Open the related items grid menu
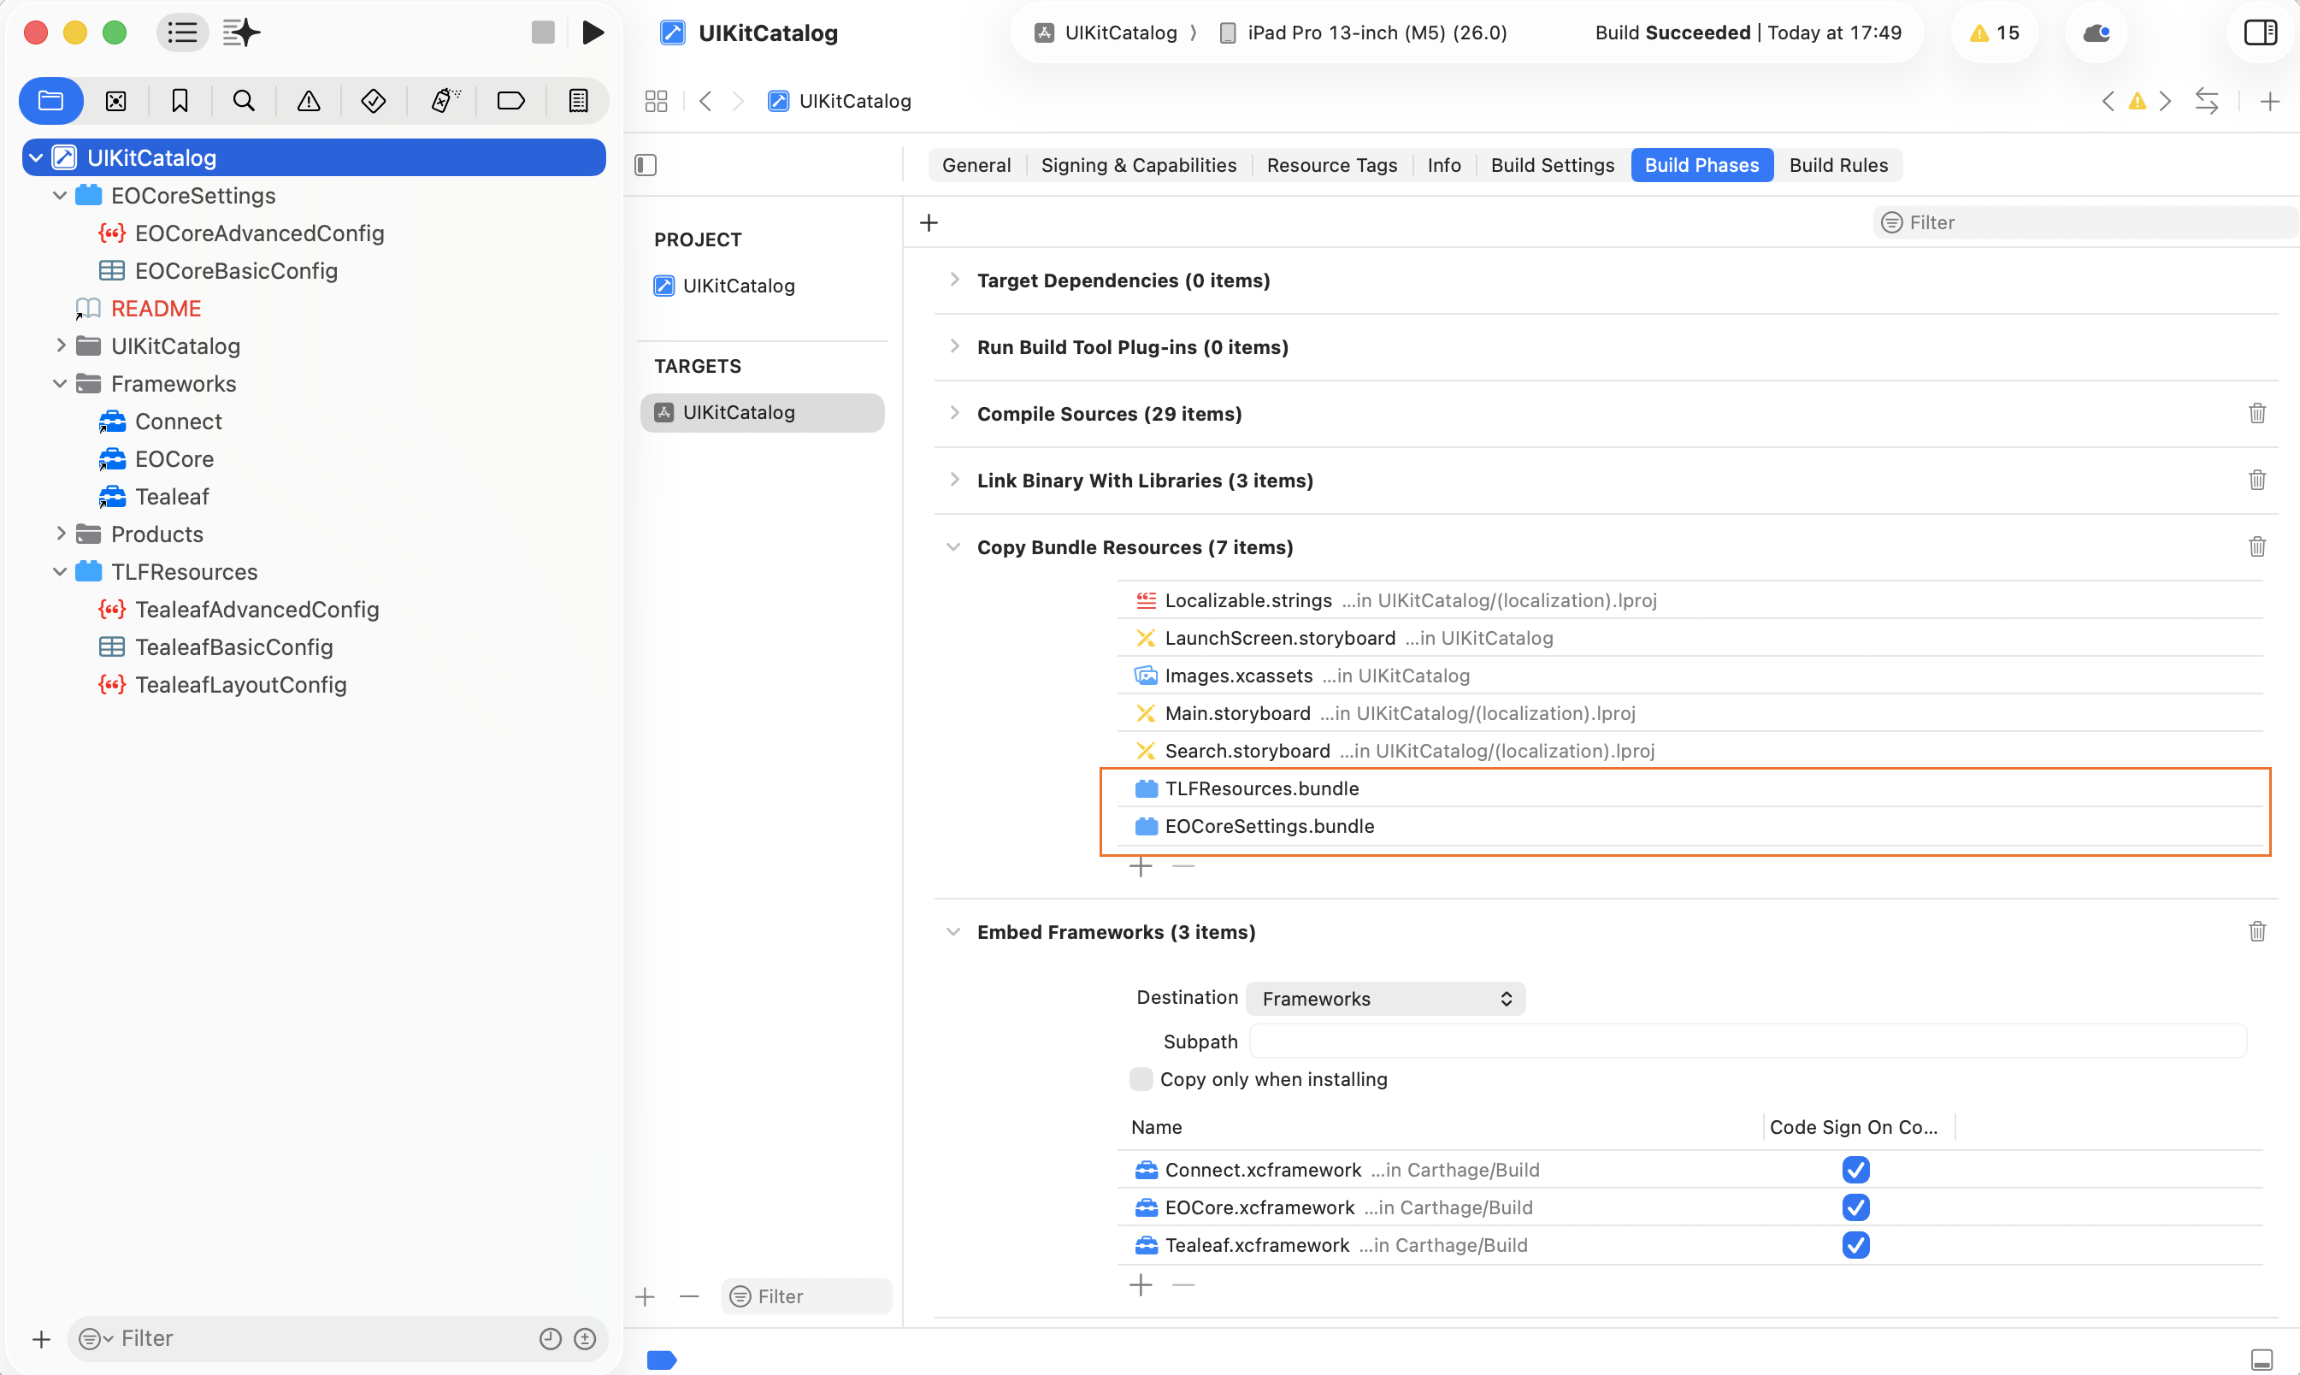Screen dimensions: 2300x1375 (x=656, y=101)
